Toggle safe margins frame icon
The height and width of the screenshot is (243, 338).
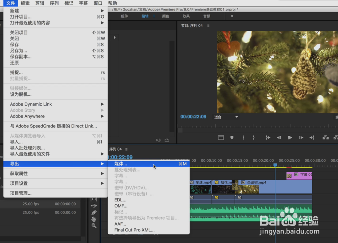221,138
